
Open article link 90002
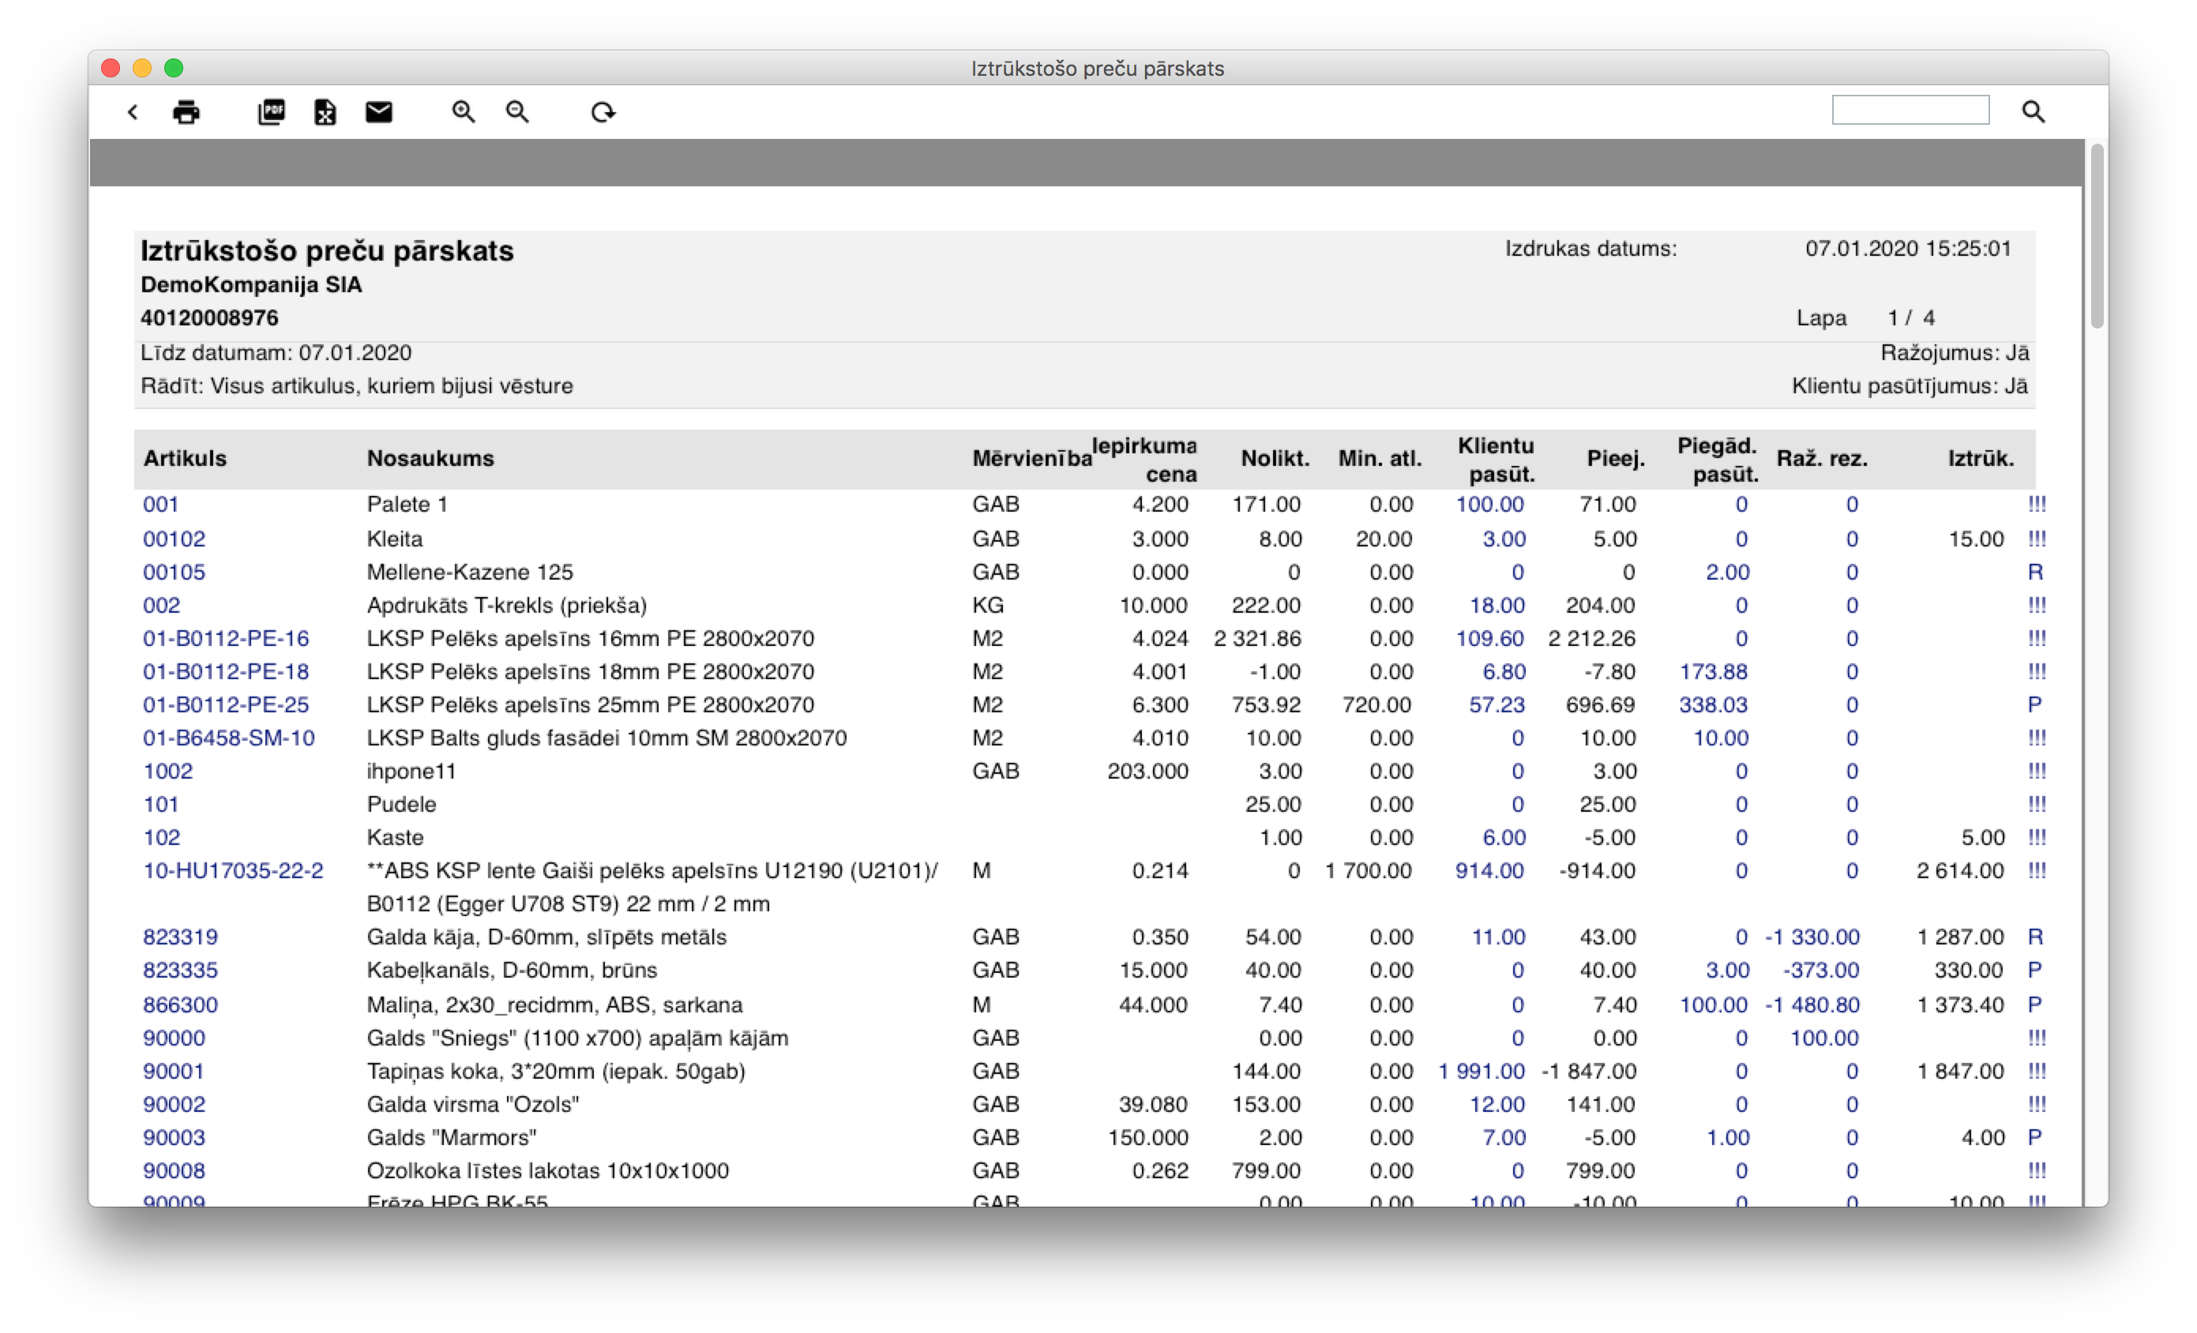click(x=174, y=1104)
